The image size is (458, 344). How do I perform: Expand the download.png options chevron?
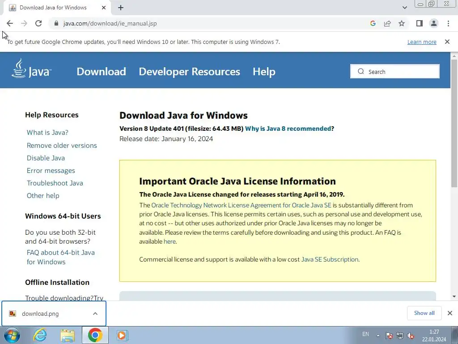coord(95,314)
